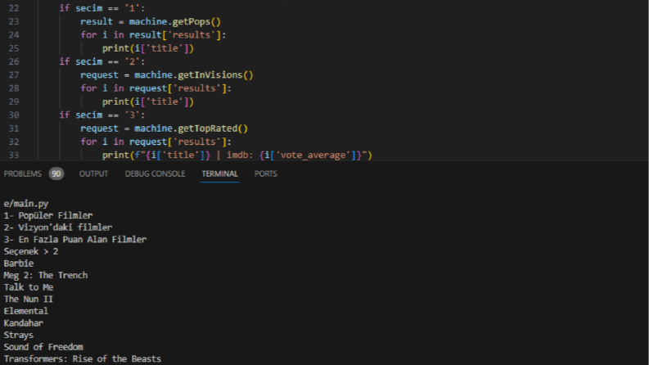Place cursor on machine.getPops() call
Viewport: 649px width, 365px height.
(x=174, y=21)
